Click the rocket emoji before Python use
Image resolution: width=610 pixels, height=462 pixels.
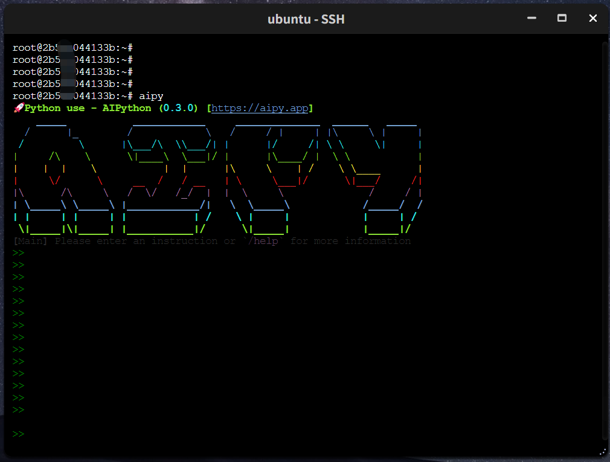point(18,108)
